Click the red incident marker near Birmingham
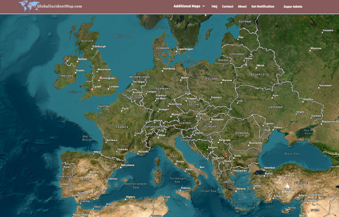This screenshot has width=339, height=217. tap(100, 76)
